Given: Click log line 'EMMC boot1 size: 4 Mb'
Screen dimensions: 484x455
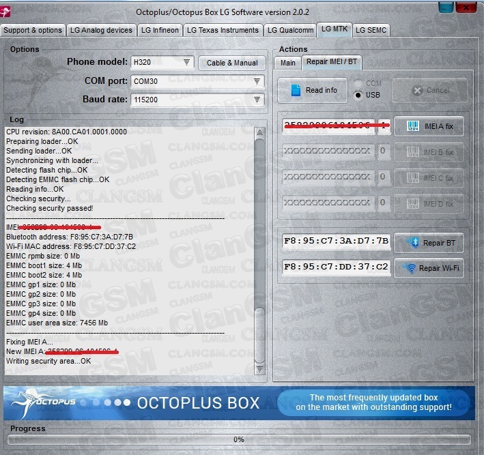Looking at the screenshot, I should [x=44, y=265].
